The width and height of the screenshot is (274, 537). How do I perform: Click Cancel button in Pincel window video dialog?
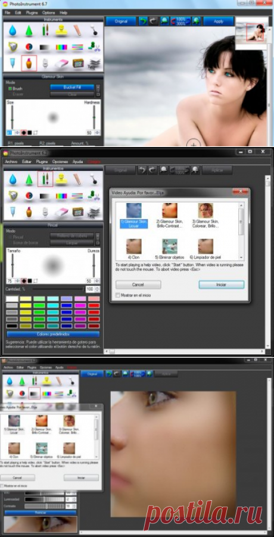138,285
